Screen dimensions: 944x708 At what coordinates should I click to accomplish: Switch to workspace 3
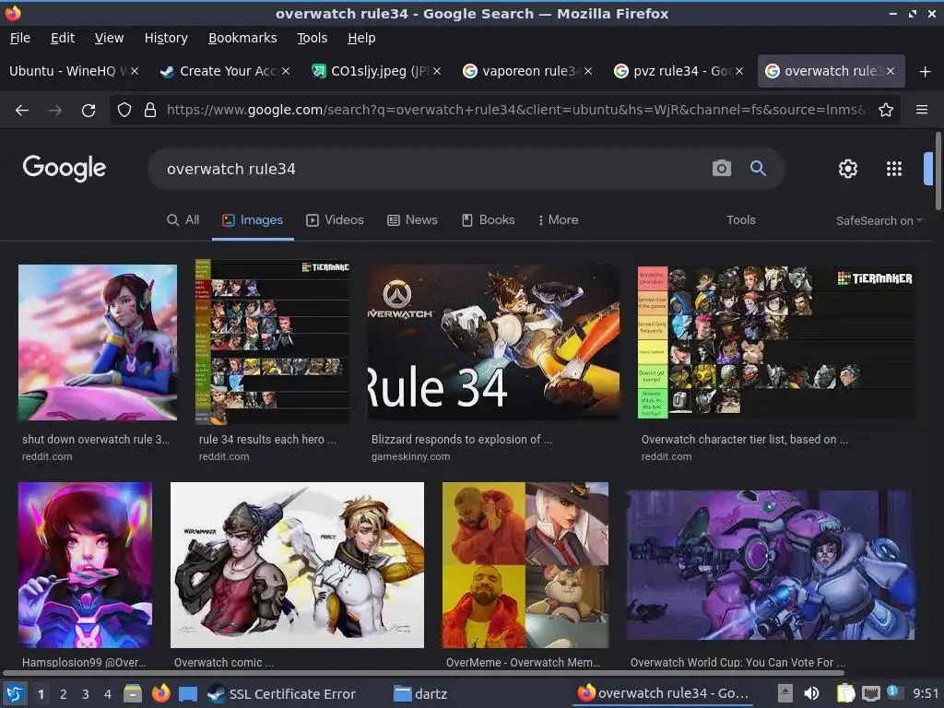[x=86, y=694]
